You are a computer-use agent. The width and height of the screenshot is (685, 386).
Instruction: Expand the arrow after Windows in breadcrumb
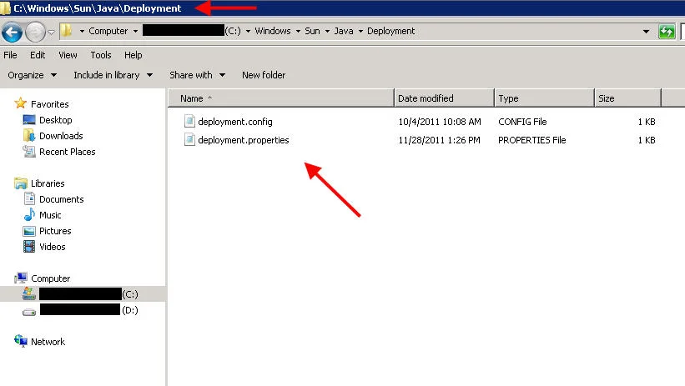click(298, 31)
